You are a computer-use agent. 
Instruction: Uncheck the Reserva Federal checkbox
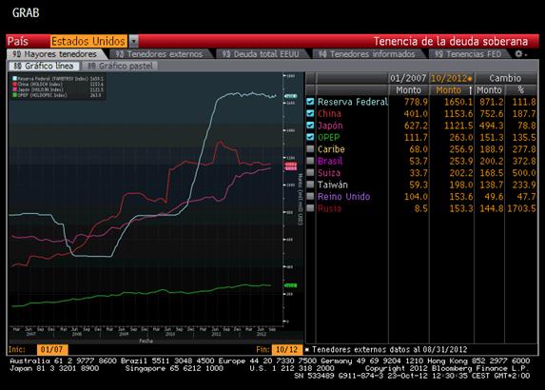point(310,102)
